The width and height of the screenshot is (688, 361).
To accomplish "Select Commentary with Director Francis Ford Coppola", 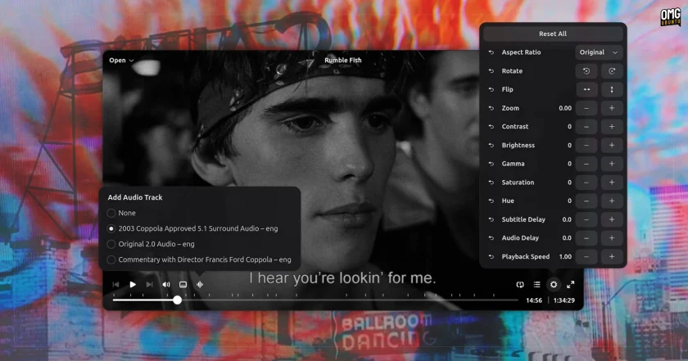I will click(199, 259).
